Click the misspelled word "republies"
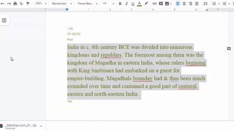The height and width of the screenshot is (131, 234). coord(111,55)
